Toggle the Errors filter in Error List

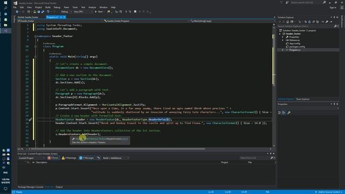click(x=53, y=158)
